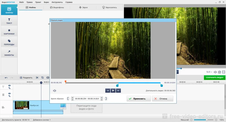Viewport: 226px width, 122px height.
Task: Decrease trim start time with down arrow
Action: pyautogui.click(x=73, y=100)
